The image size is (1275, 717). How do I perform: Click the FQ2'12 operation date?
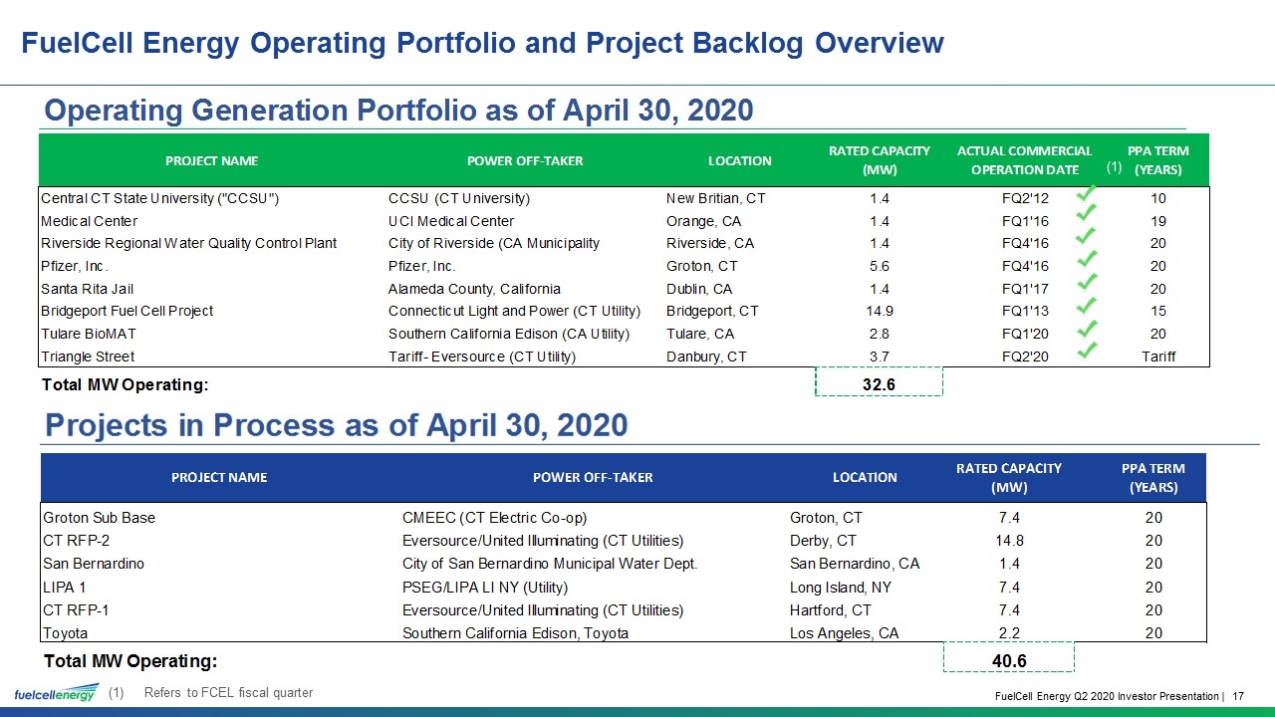pos(1025,198)
